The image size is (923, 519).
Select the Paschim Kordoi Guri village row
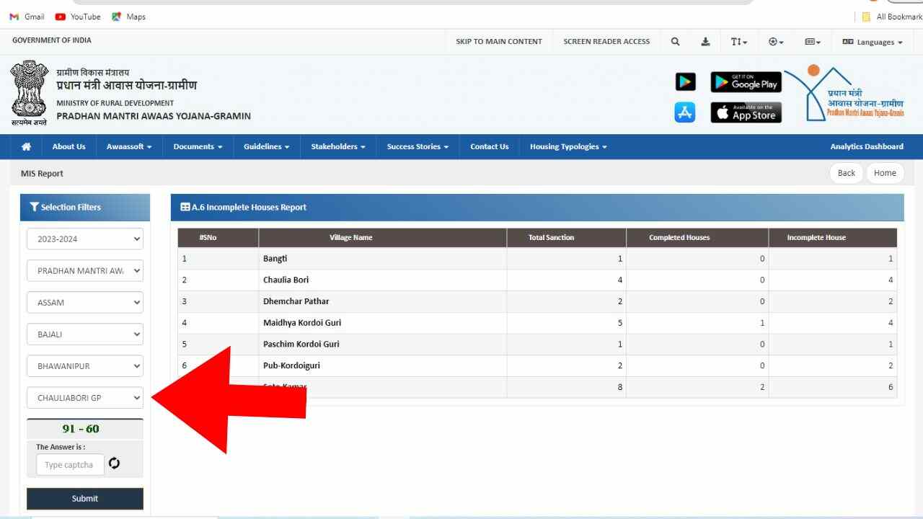(x=537, y=345)
